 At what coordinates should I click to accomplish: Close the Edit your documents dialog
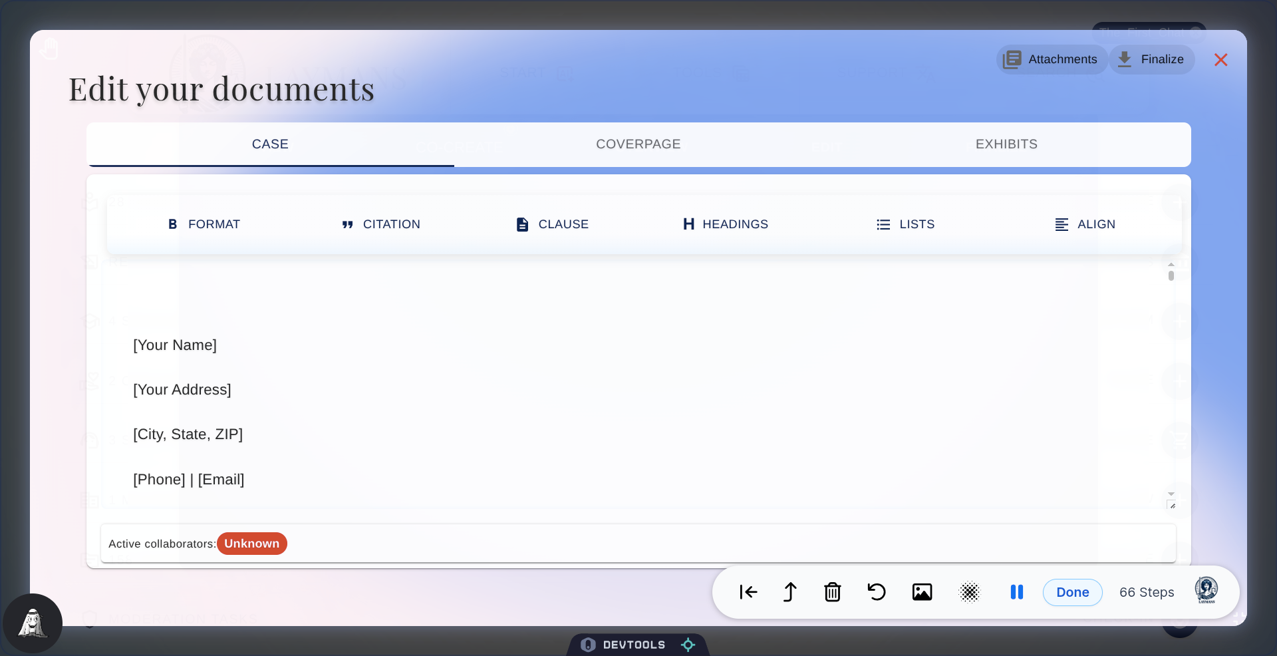(1220, 60)
